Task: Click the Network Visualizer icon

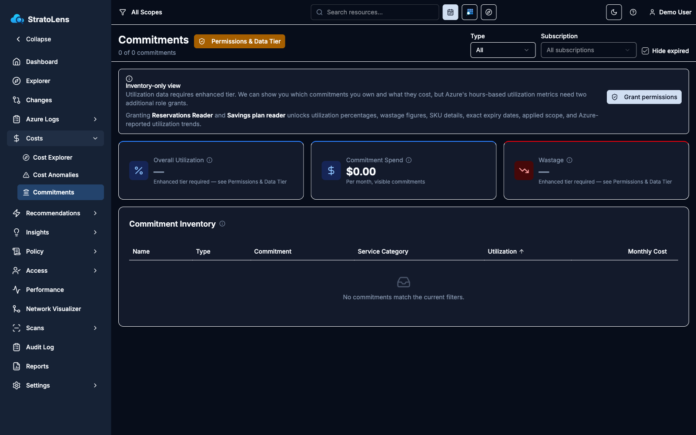Action: 17,309
